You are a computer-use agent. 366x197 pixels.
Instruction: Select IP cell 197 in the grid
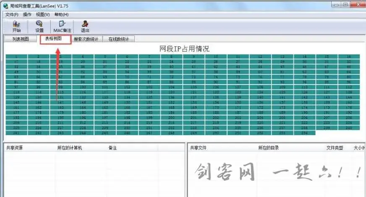105,118
